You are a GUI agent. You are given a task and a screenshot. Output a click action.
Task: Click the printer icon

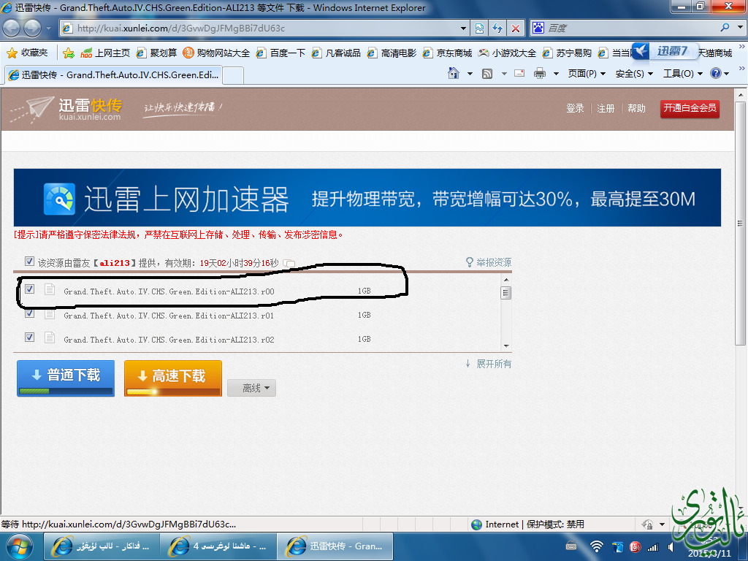pos(540,74)
